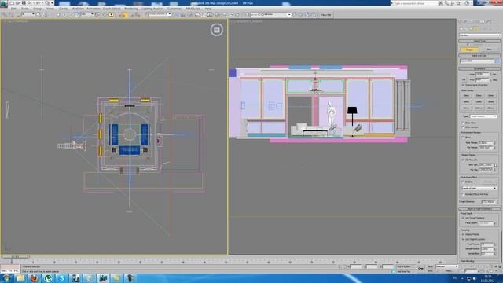This screenshot has width=503, height=283.
Task: Open the Motion tab of command panel
Action: pyautogui.click(x=478, y=22)
